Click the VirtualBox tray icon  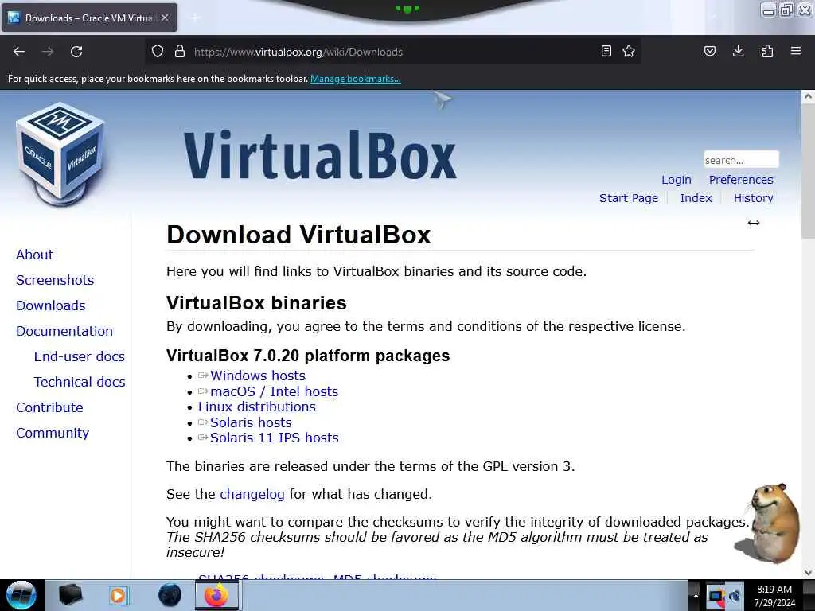(716, 596)
